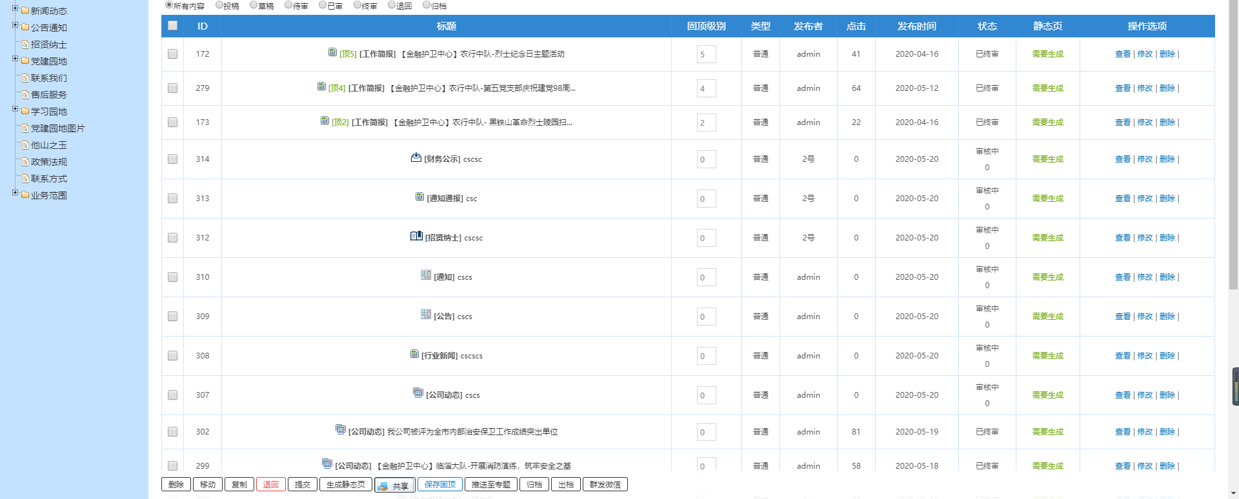
Task: Click the 推送至专题 button
Action: pos(491,485)
